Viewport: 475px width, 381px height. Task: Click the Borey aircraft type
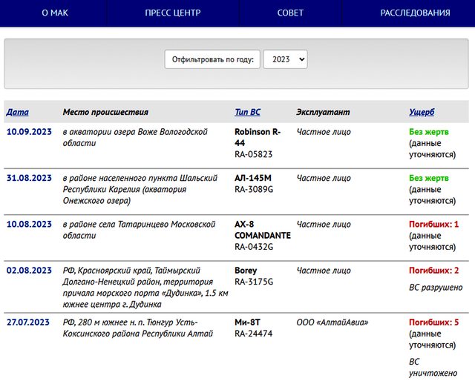[x=246, y=271]
